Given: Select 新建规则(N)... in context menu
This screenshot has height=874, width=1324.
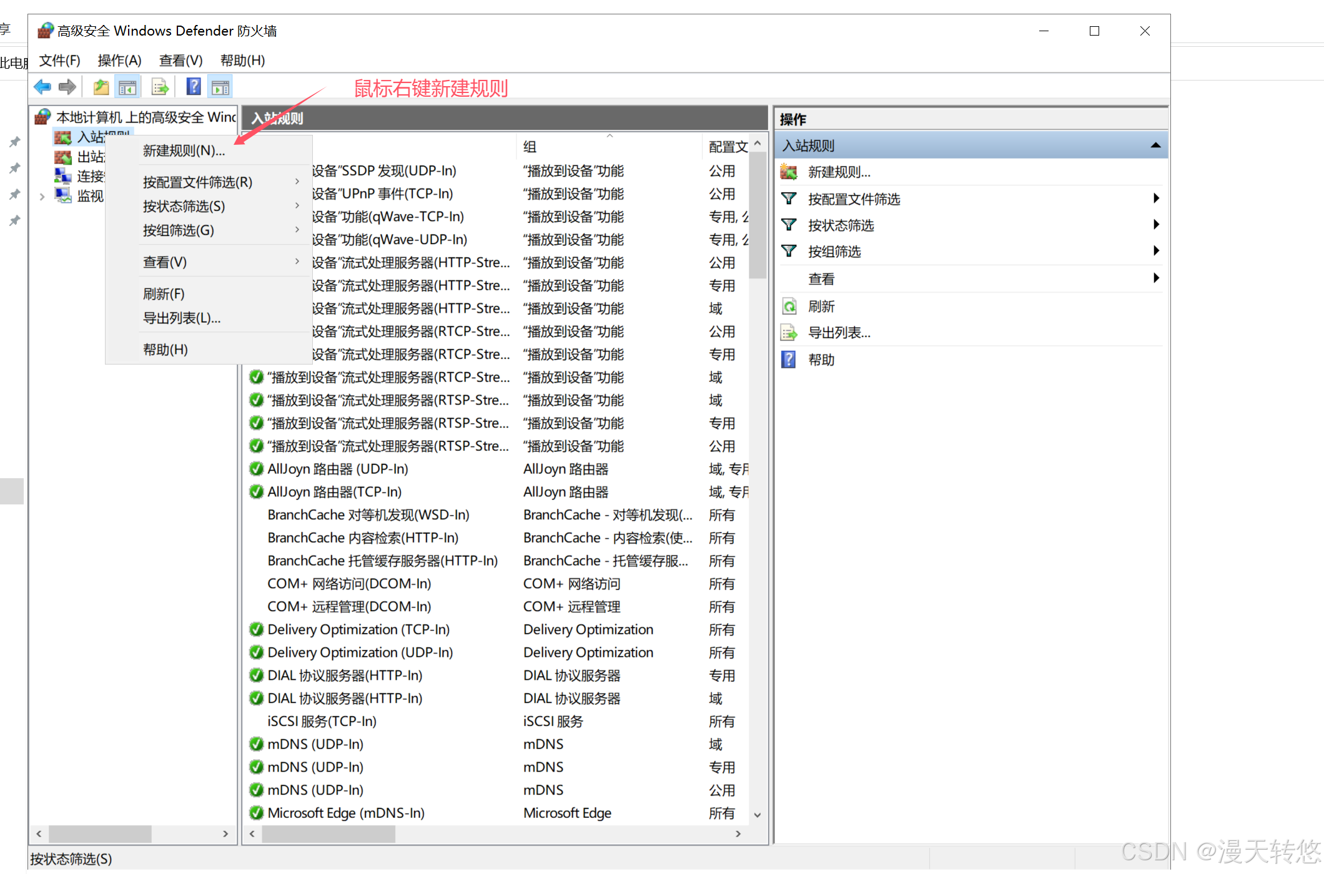Looking at the screenshot, I should [184, 150].
